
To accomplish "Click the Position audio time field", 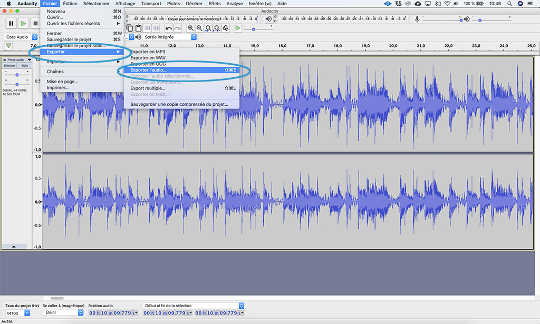I will tap(113, 313).
